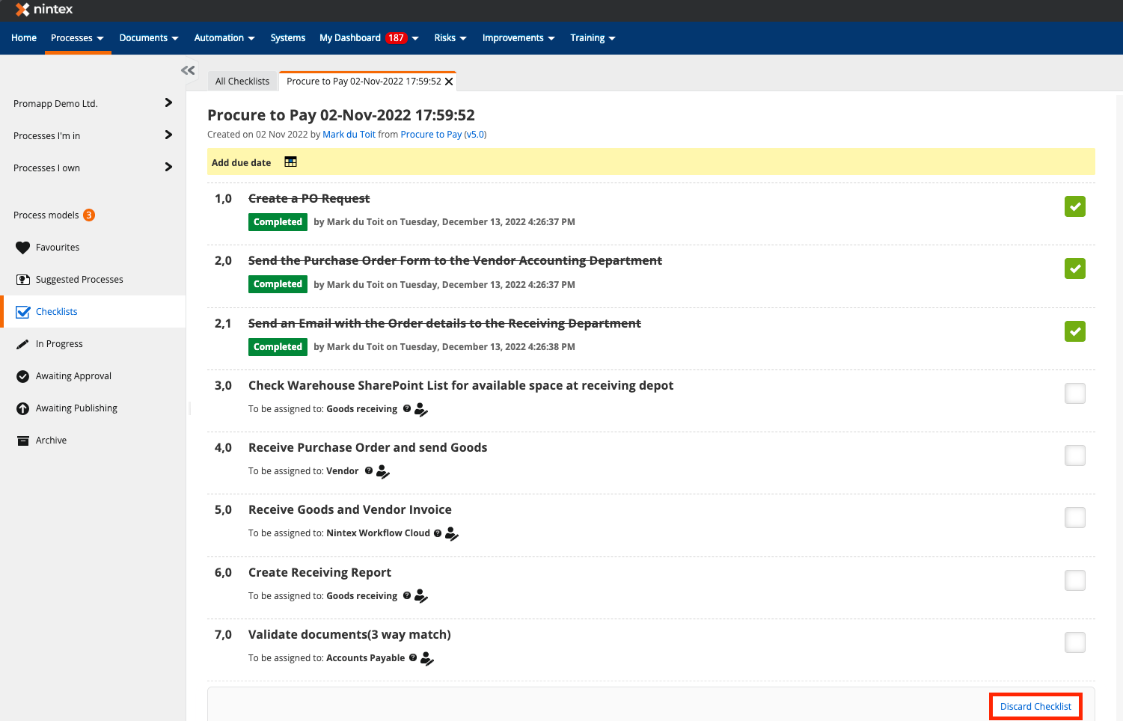Close the Procure to Pay tab
The height and width of the screenshot is (721, 1123).
[x=449, y=82]
